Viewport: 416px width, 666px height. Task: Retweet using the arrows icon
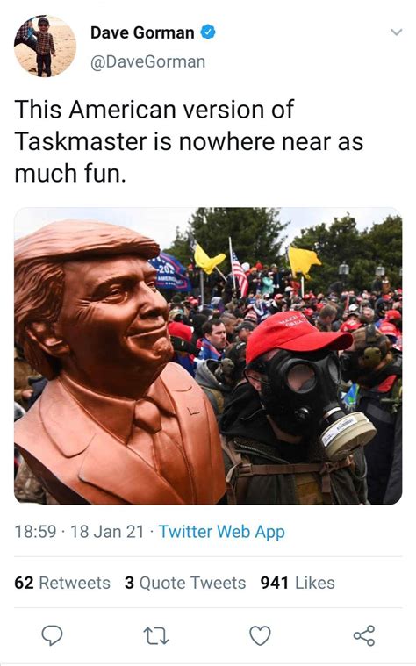[x=156, y=636]
